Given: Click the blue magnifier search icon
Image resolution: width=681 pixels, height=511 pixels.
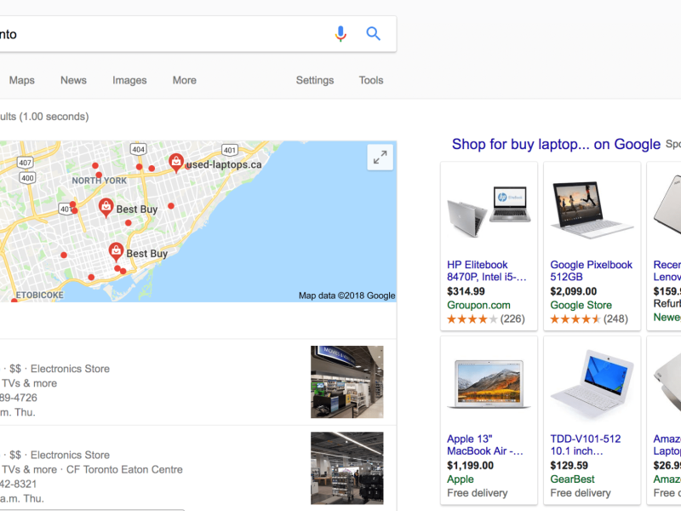Looking at the screenshot, I should [373, 33].
